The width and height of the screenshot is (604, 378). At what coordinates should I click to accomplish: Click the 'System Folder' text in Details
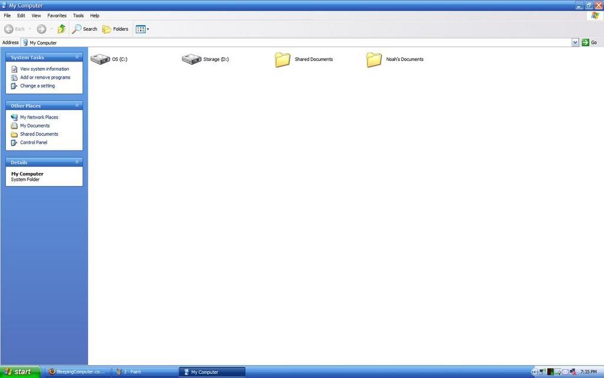[x=25, y=180]
